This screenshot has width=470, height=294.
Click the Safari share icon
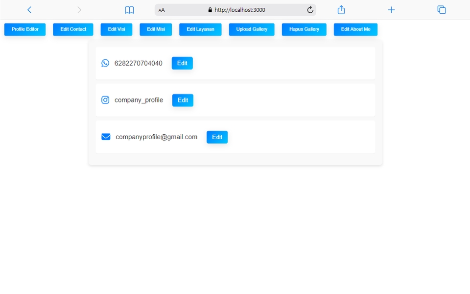(341, 9)
